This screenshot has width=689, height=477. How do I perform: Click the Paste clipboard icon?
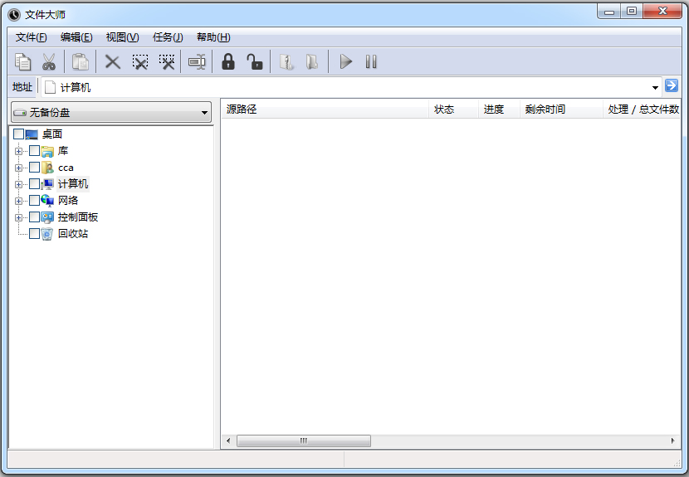click(x=80, y=62)
